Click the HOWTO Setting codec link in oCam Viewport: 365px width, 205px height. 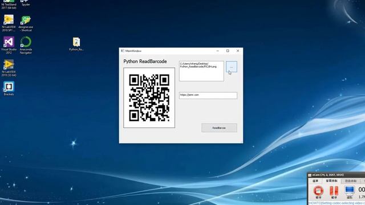pos(336,203)
